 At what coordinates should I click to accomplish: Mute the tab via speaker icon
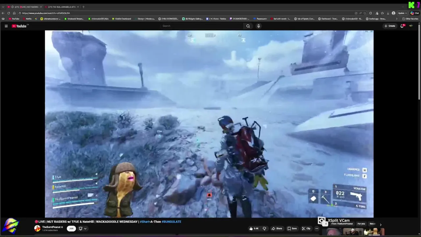point(12,7)
